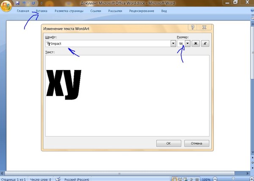Click inside the Текст editing area

[127, 96]
